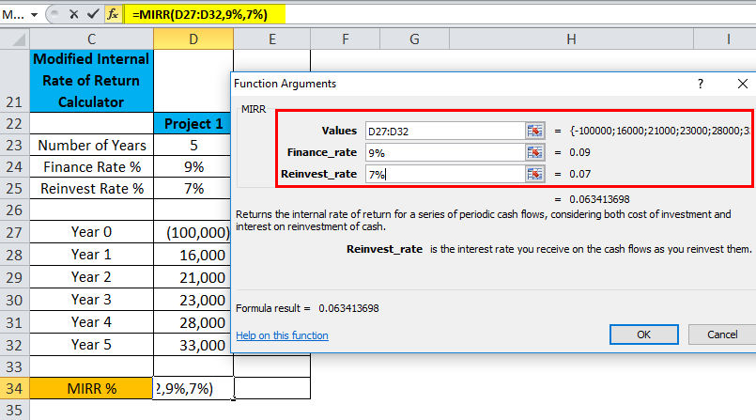The height and width of the screenshot is (420, 756).
Task: Select Modified Internal Rate of Return Calculator cell
Action: (x=92, y=81)
